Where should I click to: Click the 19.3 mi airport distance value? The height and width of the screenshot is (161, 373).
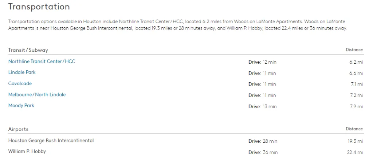pyautogui.click(x=355, y=141)
